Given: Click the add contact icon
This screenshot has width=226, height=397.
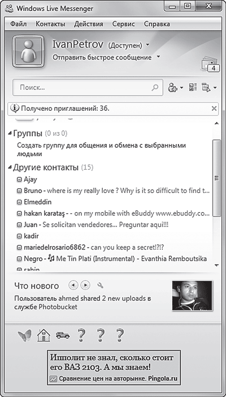Looking at the screenshot, I should (173, 88).
